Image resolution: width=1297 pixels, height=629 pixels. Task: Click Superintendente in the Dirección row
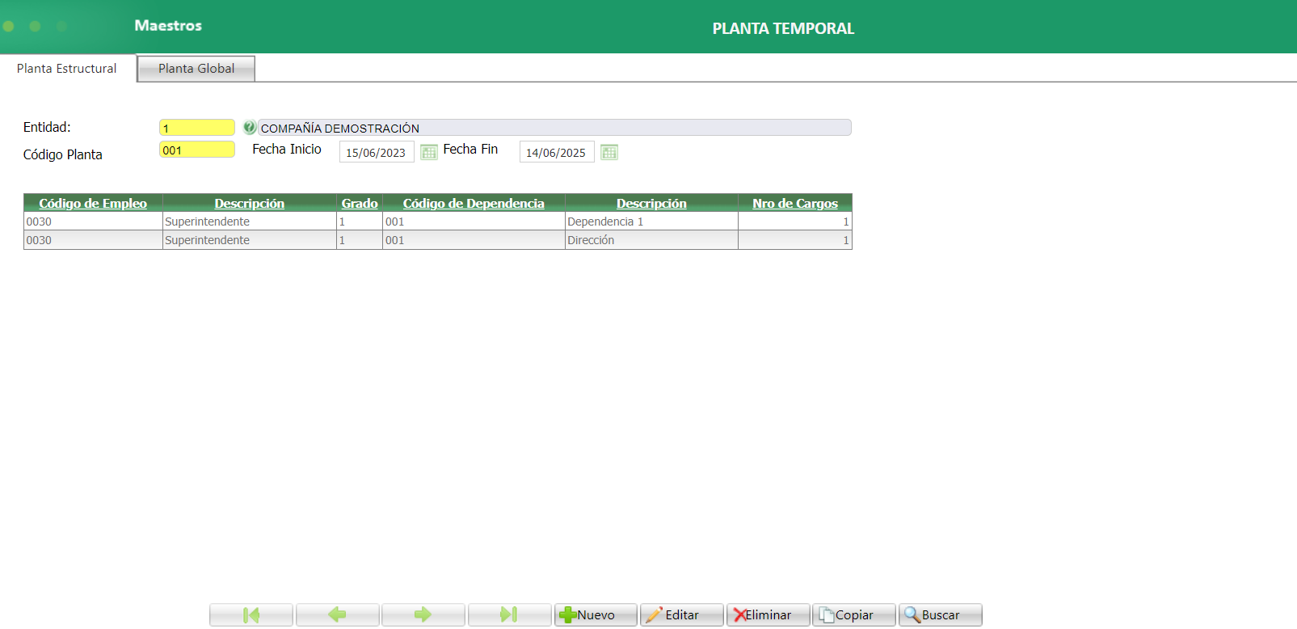coord(250,240)
